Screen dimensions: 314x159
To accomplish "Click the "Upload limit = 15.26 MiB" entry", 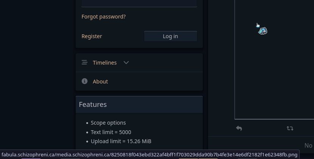I will (121, 141).
